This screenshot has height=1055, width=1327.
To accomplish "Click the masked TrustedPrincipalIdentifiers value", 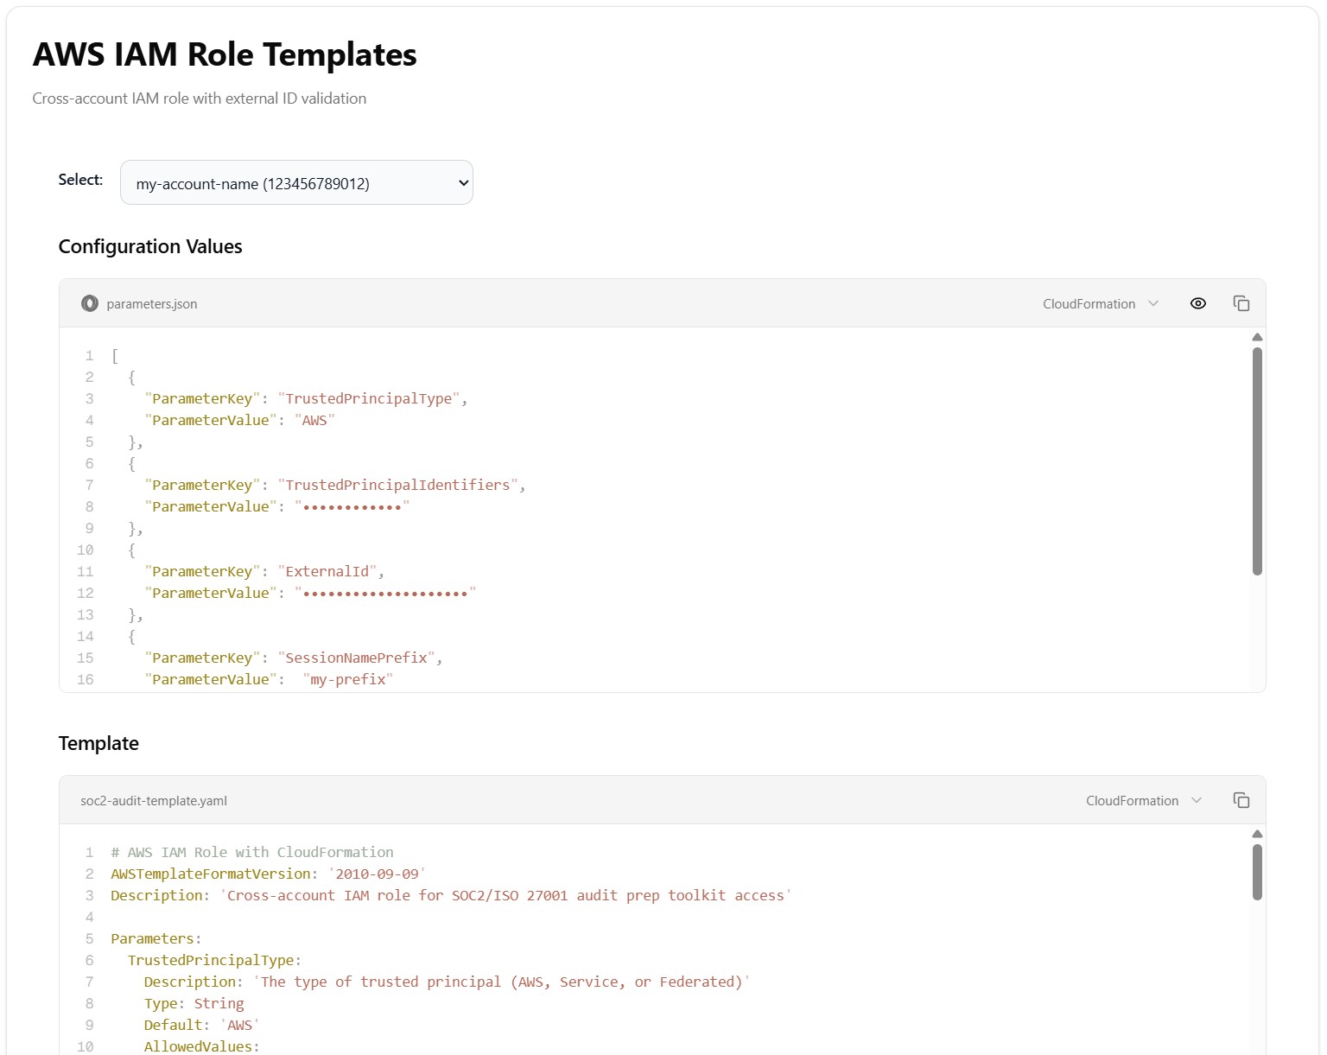I will [352, 507].
